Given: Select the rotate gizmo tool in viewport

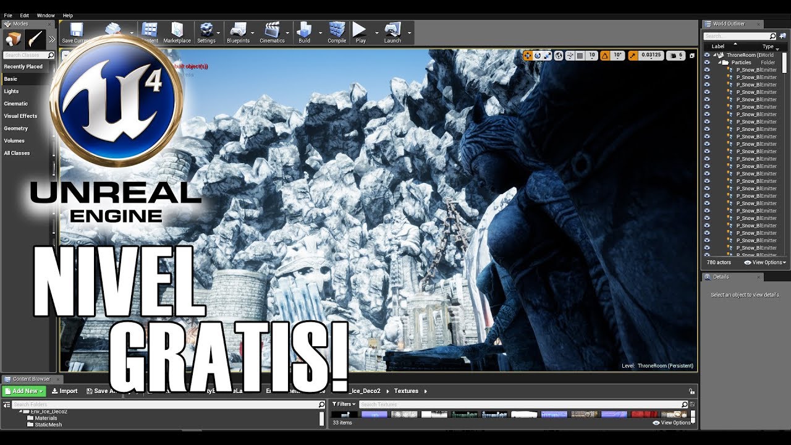Looking at the screenshot, I should point(538,56).
